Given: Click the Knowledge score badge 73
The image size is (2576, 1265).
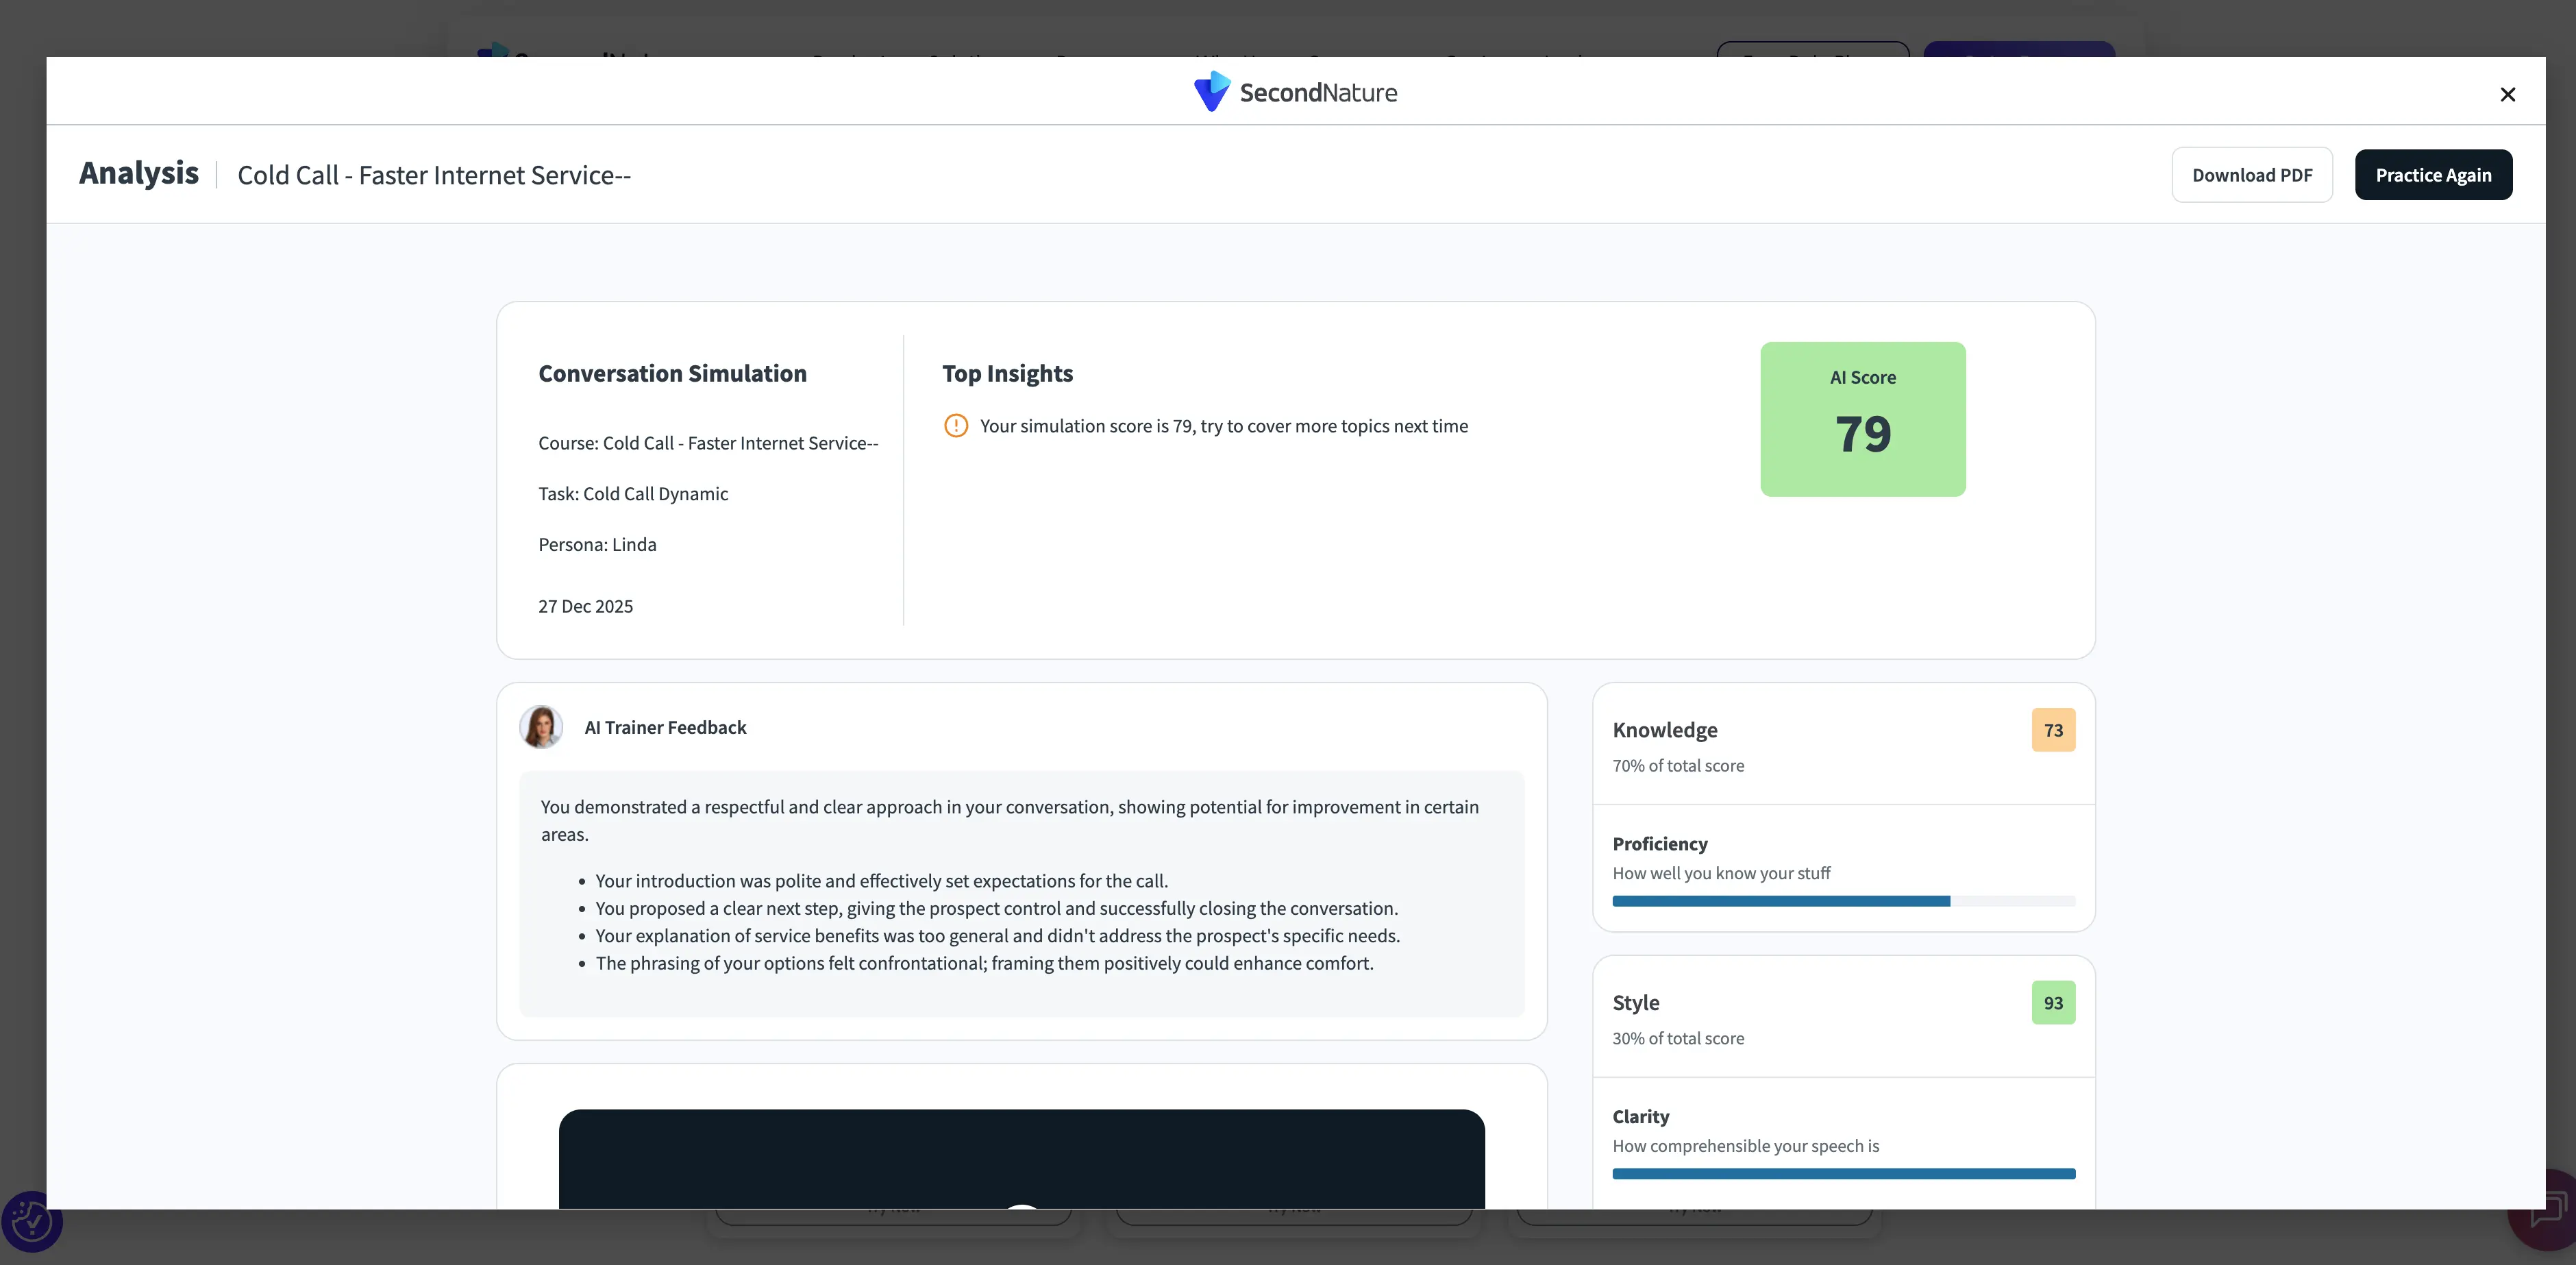Looking at the screenshot, I should click(2053, 730).
